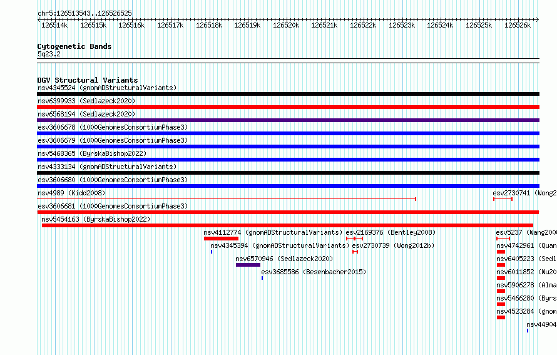Open nsv4742961 variant label
557x355 pixels.
point(526,245)
